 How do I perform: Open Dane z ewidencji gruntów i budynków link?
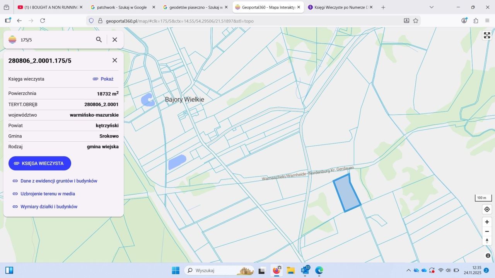pyautogui.click(x=59, y=181)
